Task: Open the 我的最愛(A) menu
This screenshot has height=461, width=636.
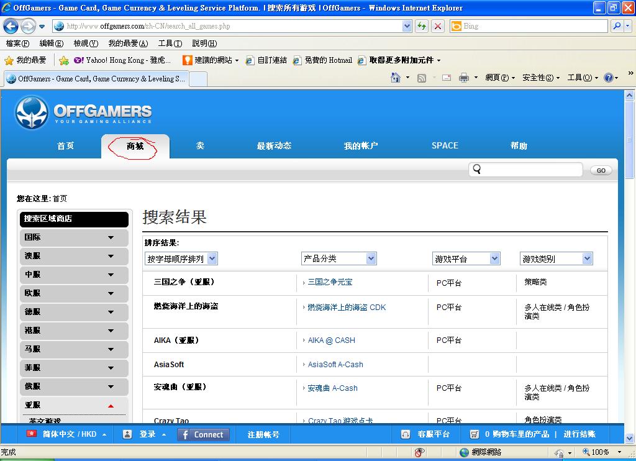Action: pyautogui.click(x=128, y=43)
